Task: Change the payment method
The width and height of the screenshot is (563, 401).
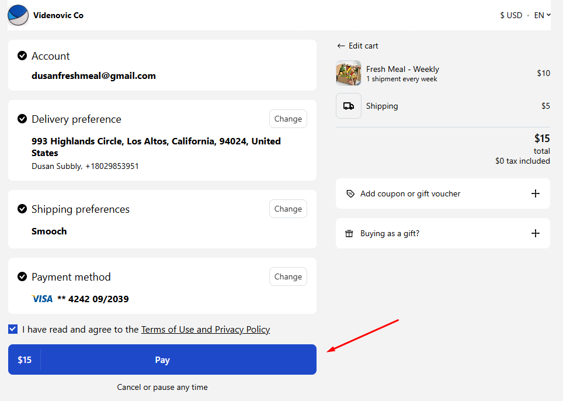Action: (288, 276)
